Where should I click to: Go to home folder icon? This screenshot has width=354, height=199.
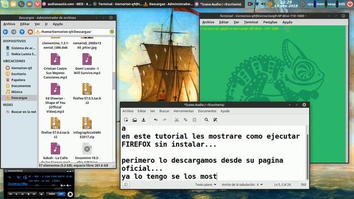30,32
